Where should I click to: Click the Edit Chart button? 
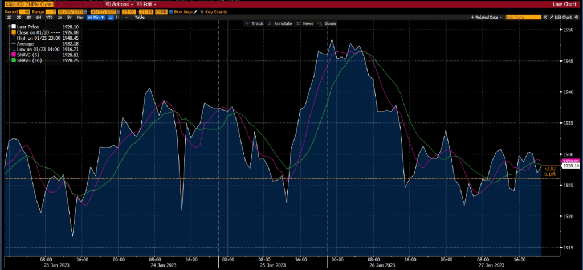pyautogui.click(x=561, y=17)
